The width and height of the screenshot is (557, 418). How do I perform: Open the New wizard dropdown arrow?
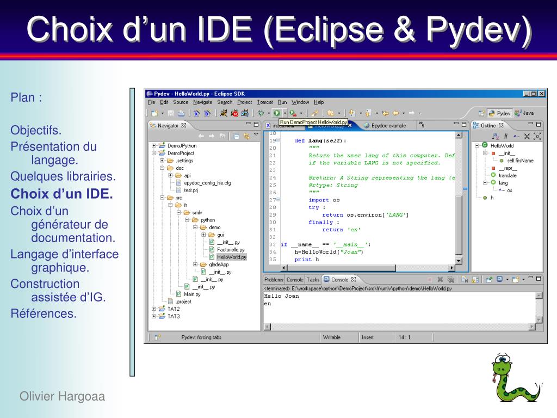click(162, 113)
